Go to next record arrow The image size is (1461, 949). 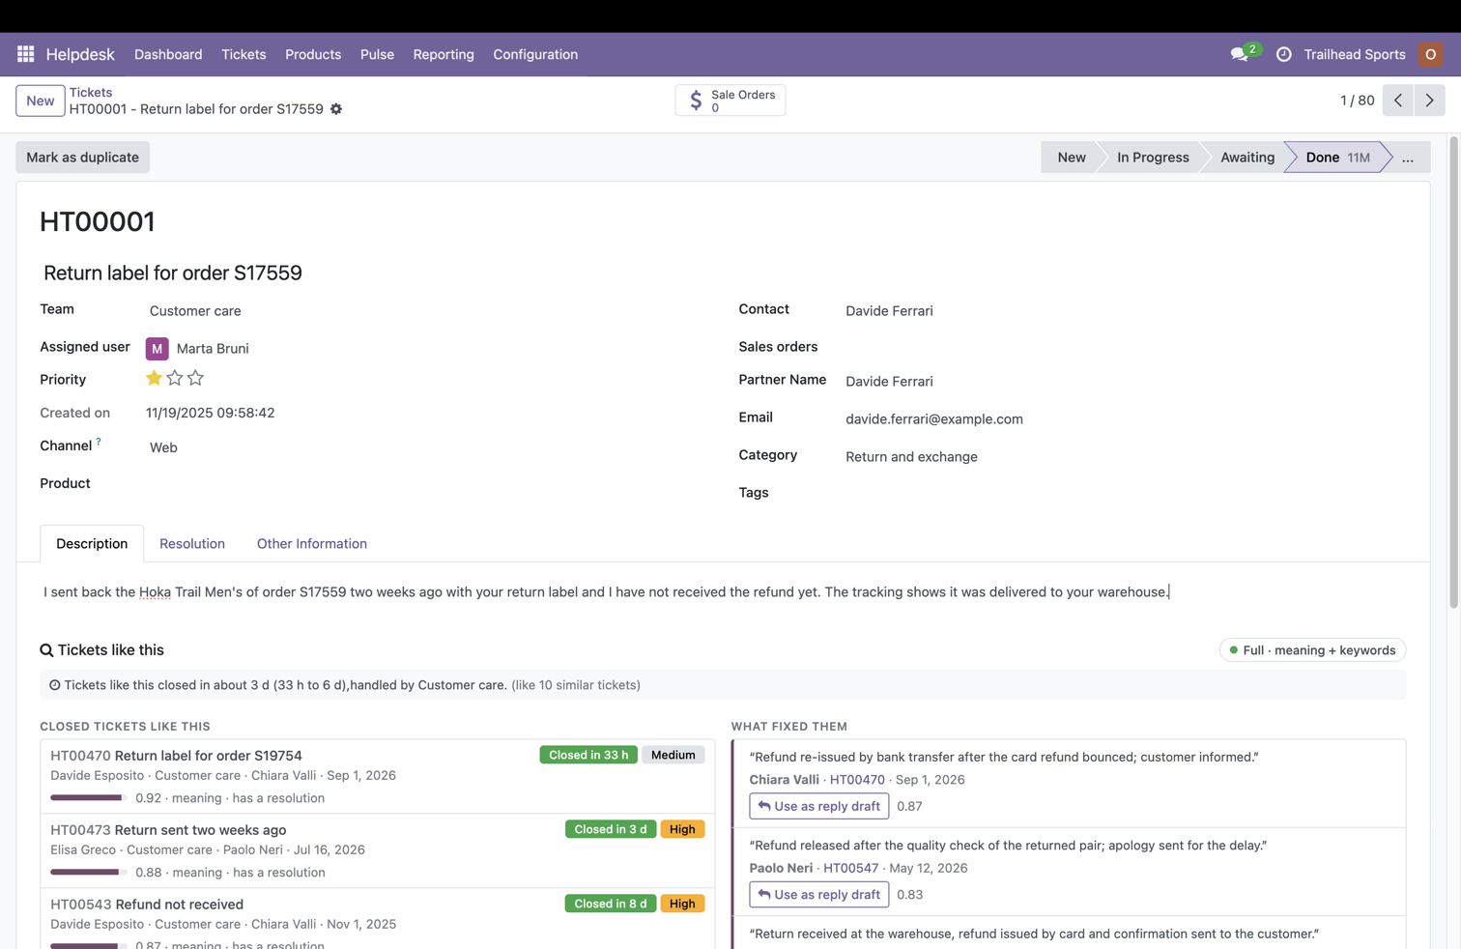[x=1429, y=101]
